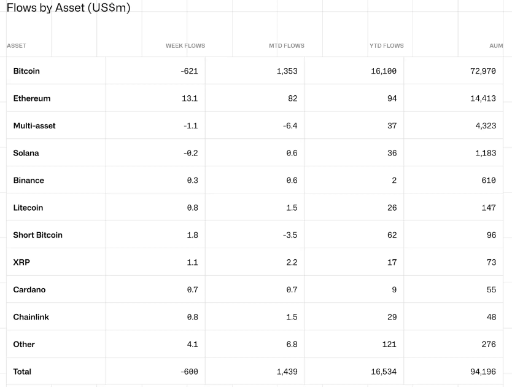Click the Total AUM value 94,196

pyautogui.click(x=483, y=372)
